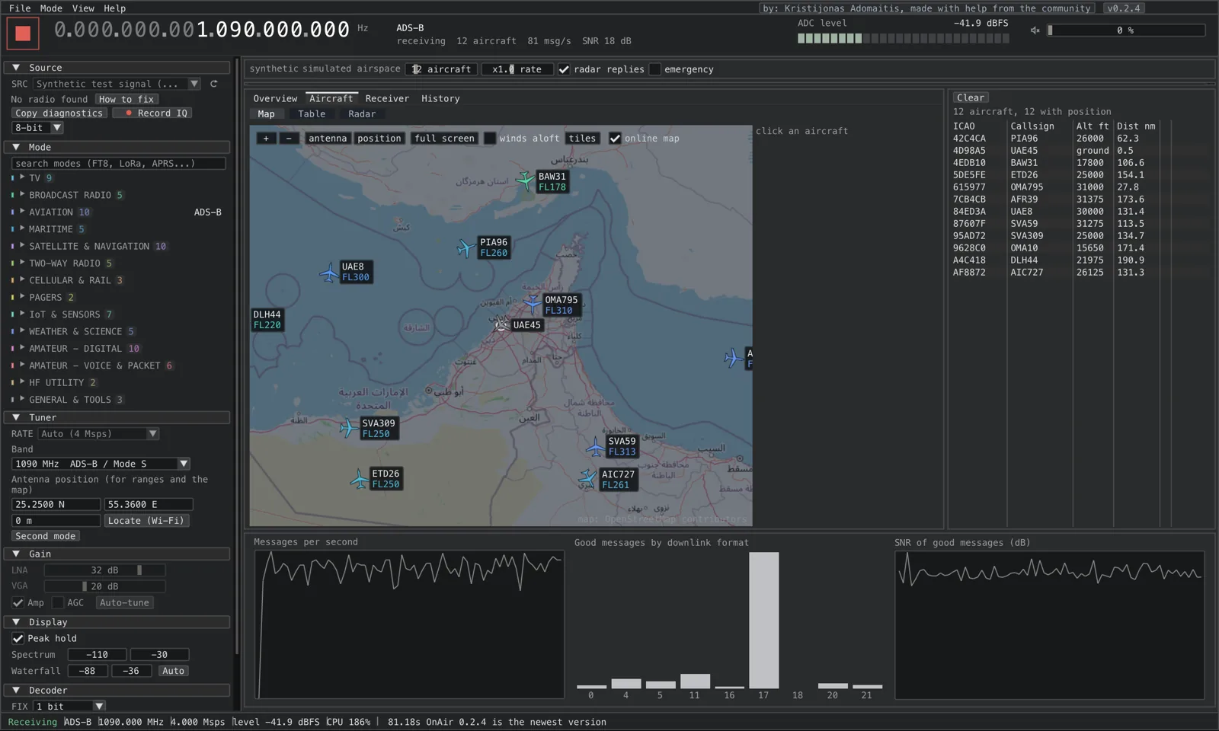Select the ETD26 aircraft icon on map
Screen dimensions: 1219x731
[x=359, y=479]
